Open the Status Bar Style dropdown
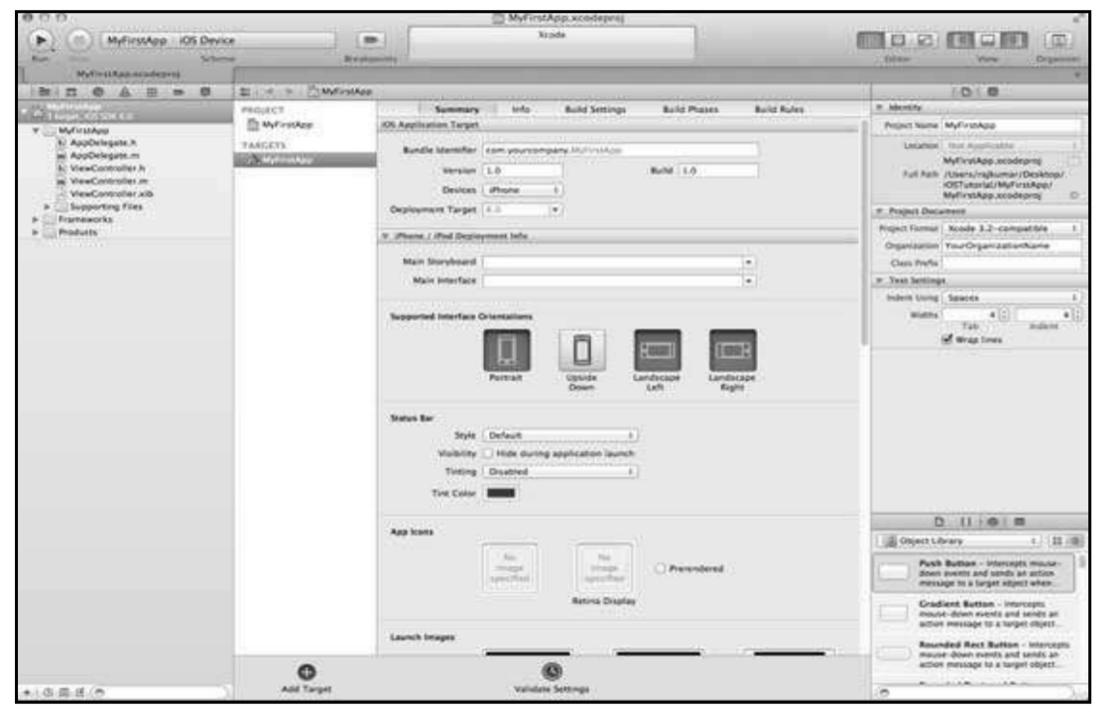Screen dimensions: 1105x712 pos(560,435)
